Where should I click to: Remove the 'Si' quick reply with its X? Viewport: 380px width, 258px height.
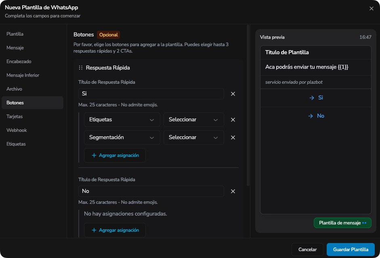coord(233,94)
